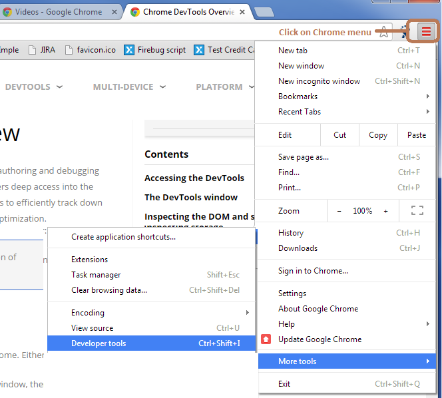Image resolution: width=442 pixels, height=398 pixels.
Task: Select Clear browsing data...
Action: click(152, 290)
